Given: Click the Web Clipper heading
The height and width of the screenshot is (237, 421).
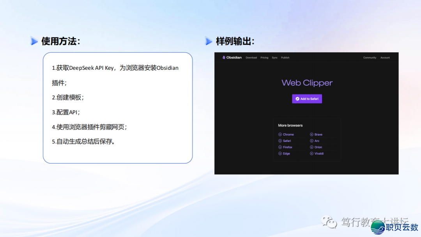Looking at the screenshot, I should pyautogui.click(x=307, y=83).
